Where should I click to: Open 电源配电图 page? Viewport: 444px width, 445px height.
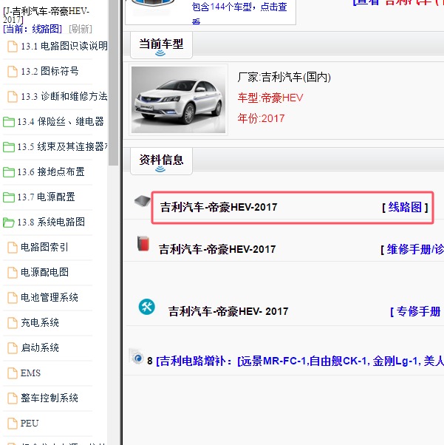pos(44,273)
